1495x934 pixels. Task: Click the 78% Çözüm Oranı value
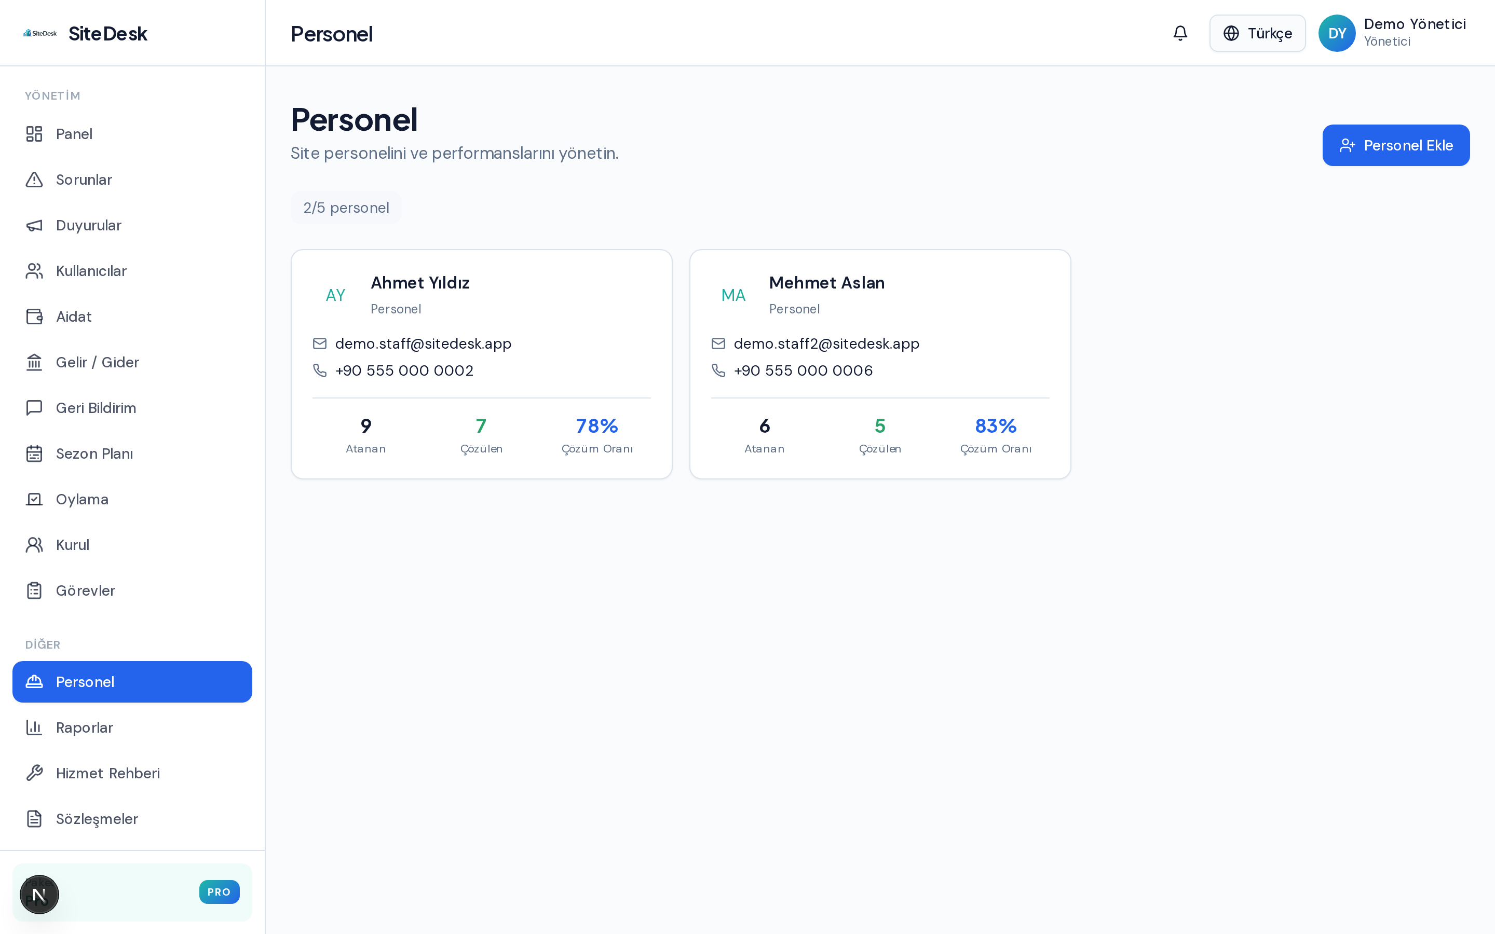pyautogui.click(x=597, y=426)
